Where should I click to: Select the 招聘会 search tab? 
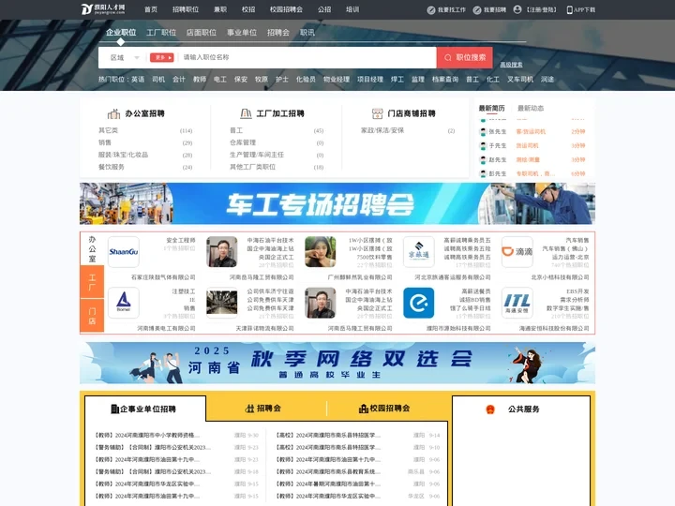click(278, 32)
